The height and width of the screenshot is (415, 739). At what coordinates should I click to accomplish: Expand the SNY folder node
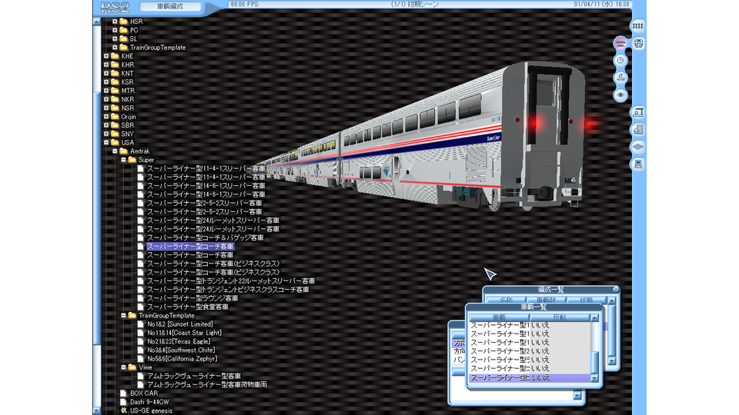pos(106,134)
